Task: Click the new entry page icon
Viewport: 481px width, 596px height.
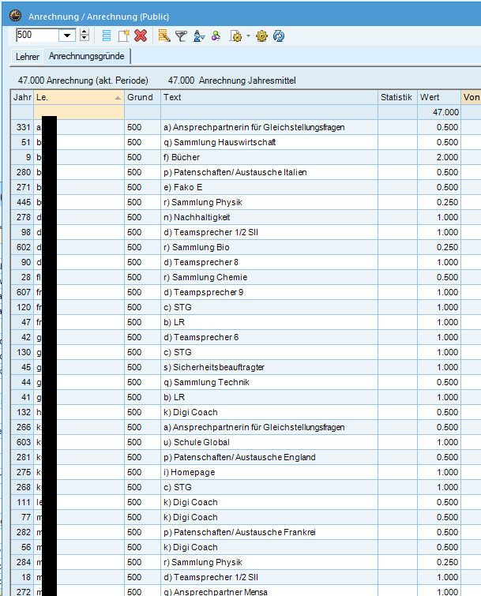Action: 123,36
